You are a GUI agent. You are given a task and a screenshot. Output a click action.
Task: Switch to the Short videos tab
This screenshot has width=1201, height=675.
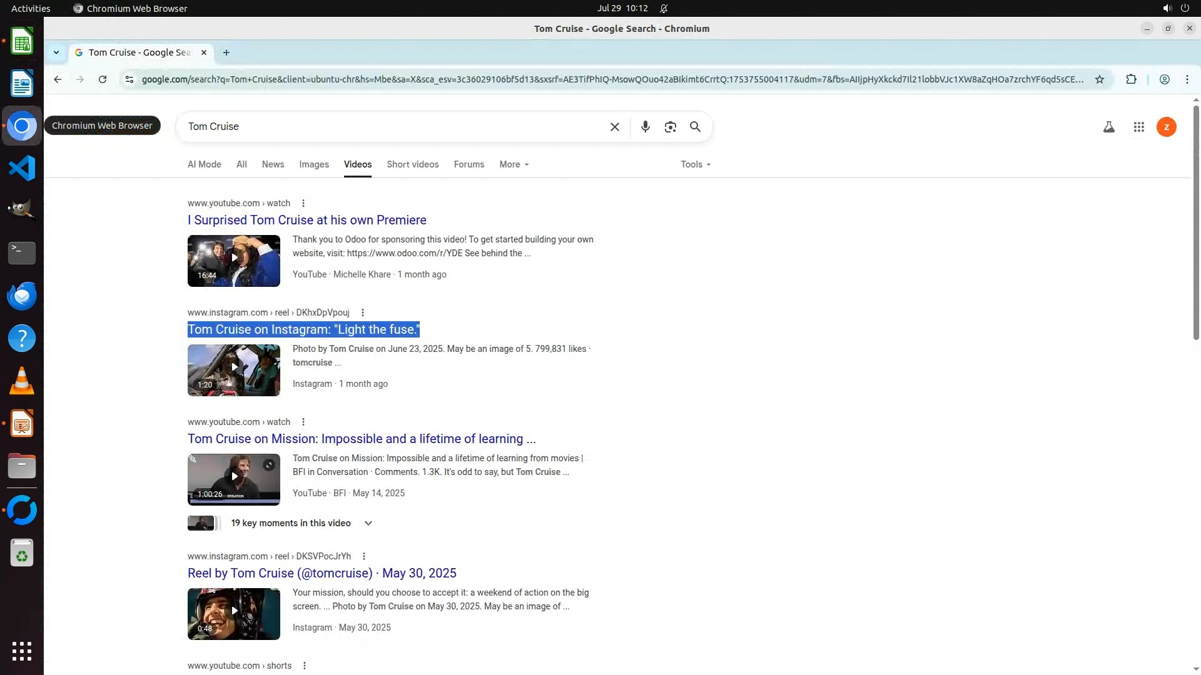[x=412, y=164]
